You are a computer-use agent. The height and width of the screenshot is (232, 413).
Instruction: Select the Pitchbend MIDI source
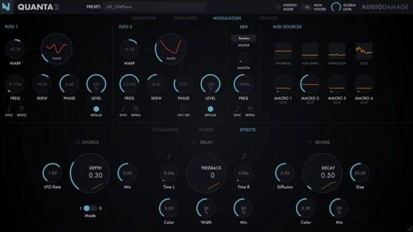coord(283,51)
